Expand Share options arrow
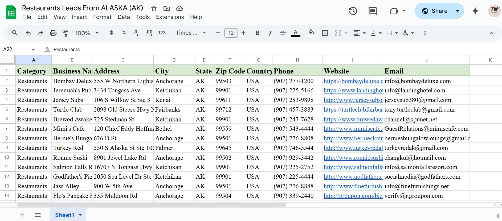The image size is (502, 221). tap(458, 11)
